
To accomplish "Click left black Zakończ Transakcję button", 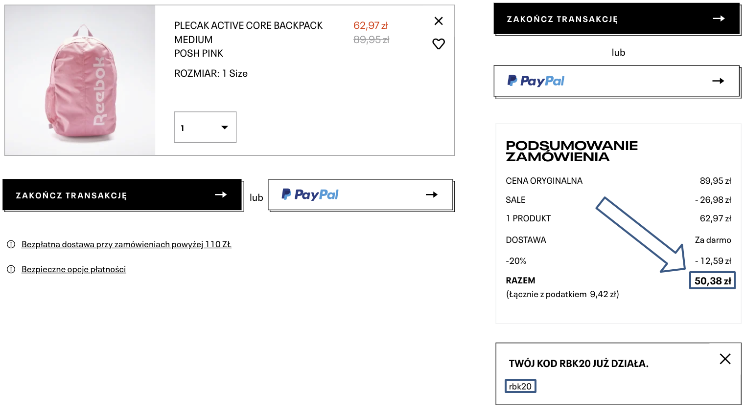I will point(122,195).
